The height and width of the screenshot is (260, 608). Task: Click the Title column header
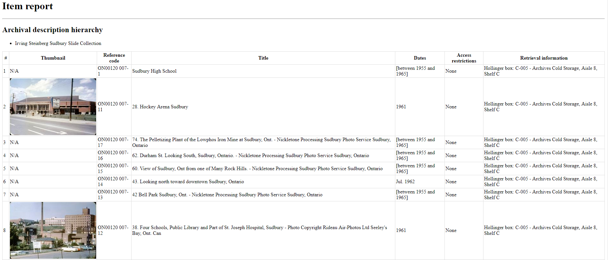pos(263,58)
